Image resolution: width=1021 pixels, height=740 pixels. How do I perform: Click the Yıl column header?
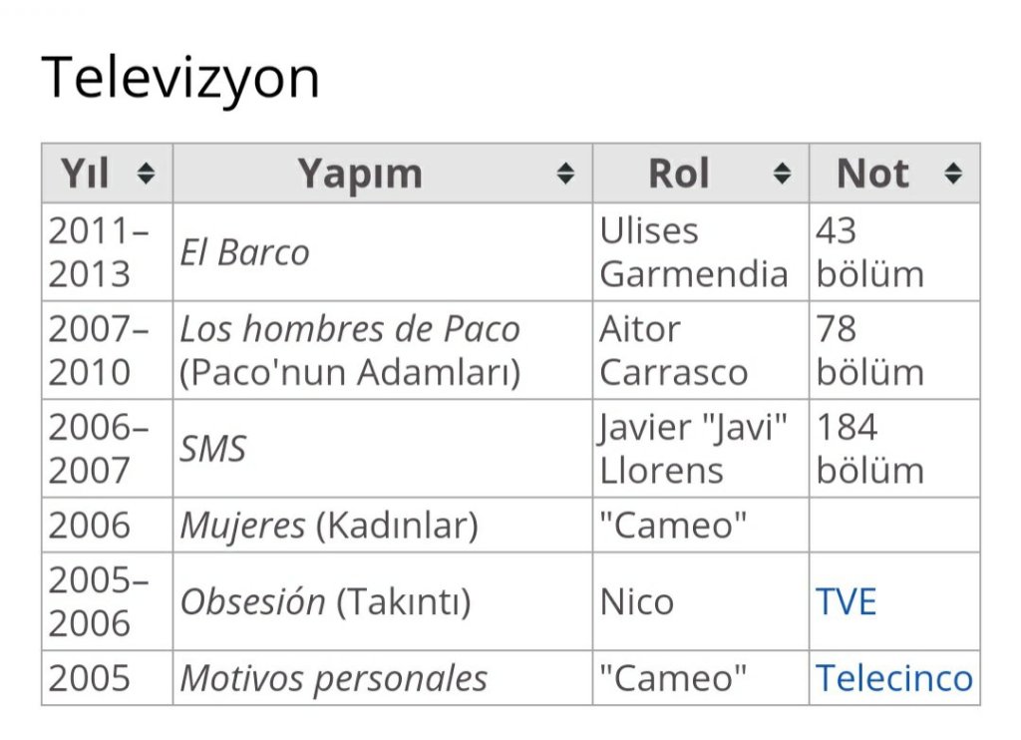[85, 175]
